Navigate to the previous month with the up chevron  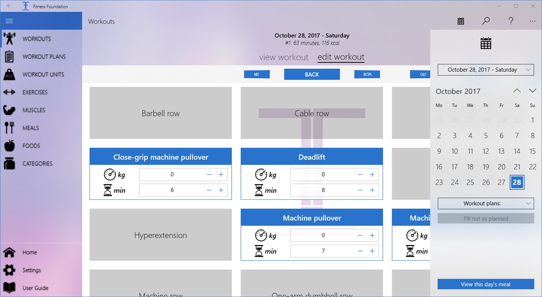coord(517,90)
